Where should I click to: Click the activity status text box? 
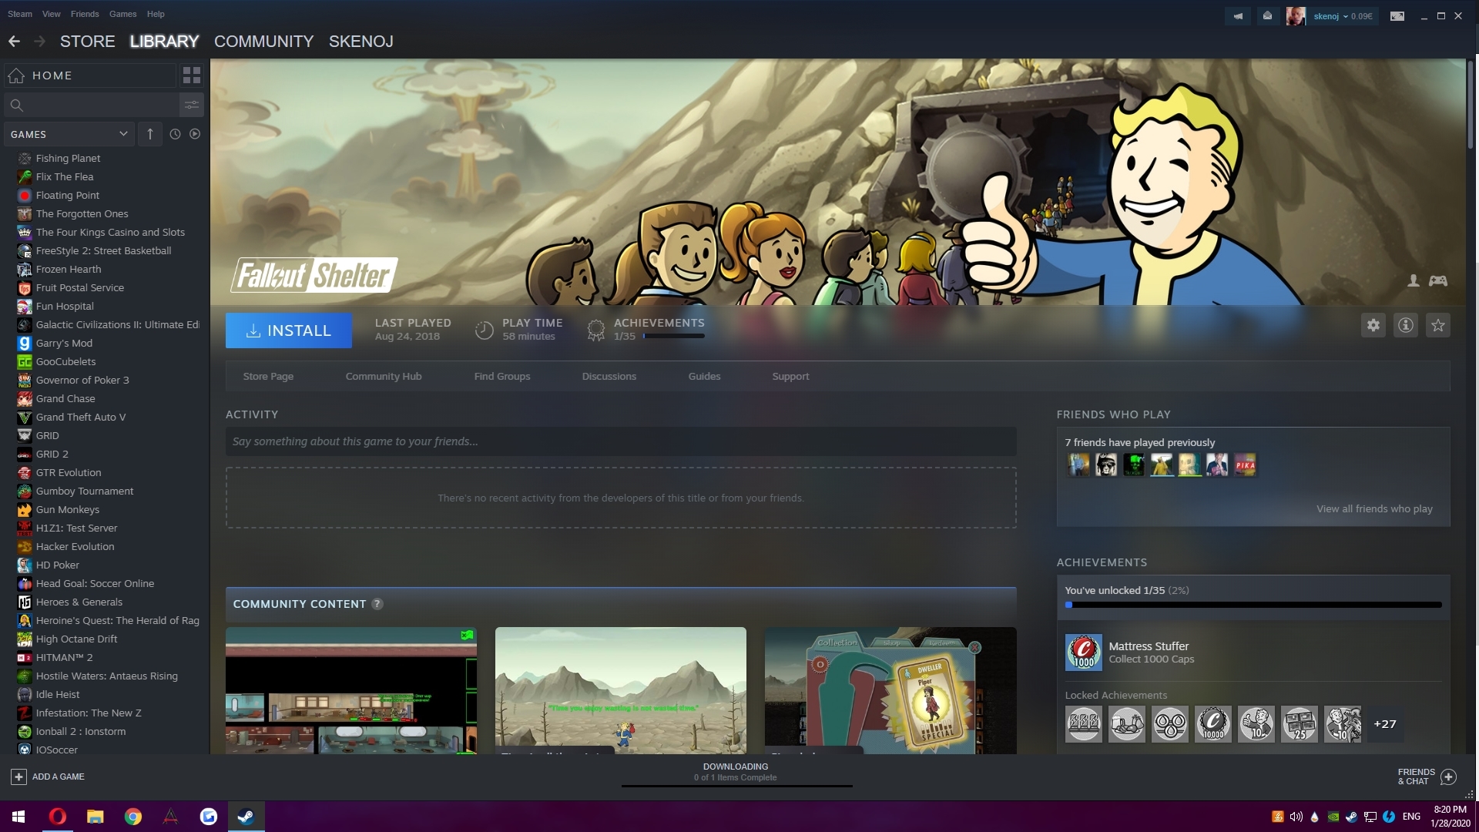[621, 441]
